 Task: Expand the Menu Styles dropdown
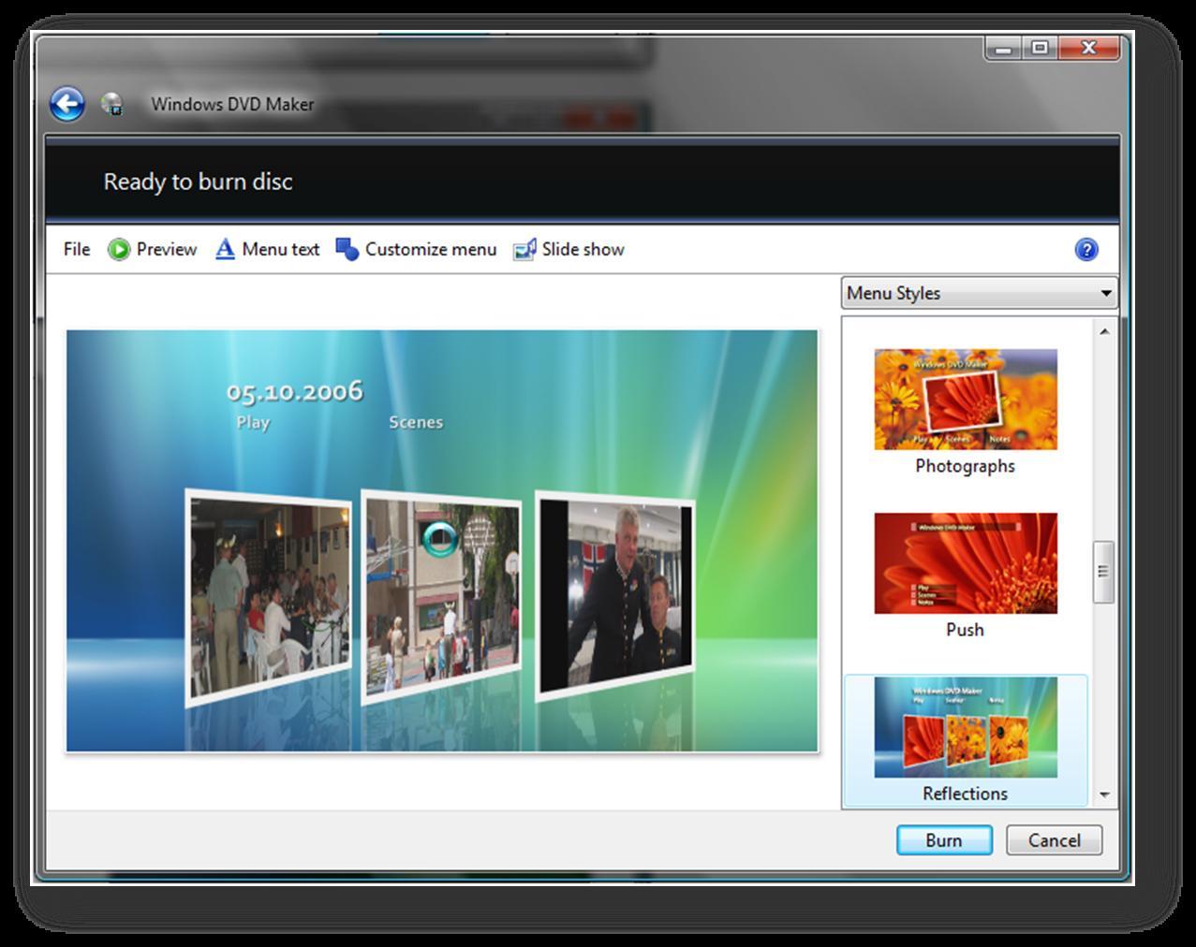click(1105, 294)
